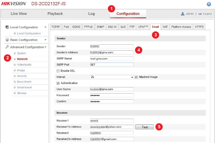Collapse the Advanced Configuration section
Viewport: 215px width, 143px height.
click(46, 47)
